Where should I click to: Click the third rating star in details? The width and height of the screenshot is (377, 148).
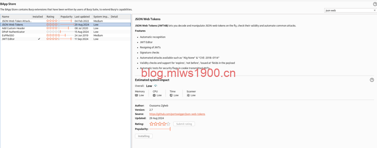click(x=160, y=124)
